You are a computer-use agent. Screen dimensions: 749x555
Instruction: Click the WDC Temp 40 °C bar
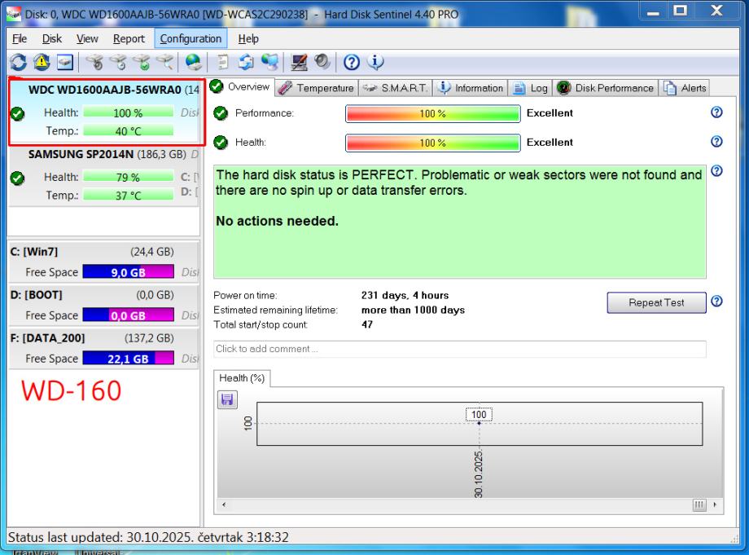pyautogui.click(x=128, y=131)
